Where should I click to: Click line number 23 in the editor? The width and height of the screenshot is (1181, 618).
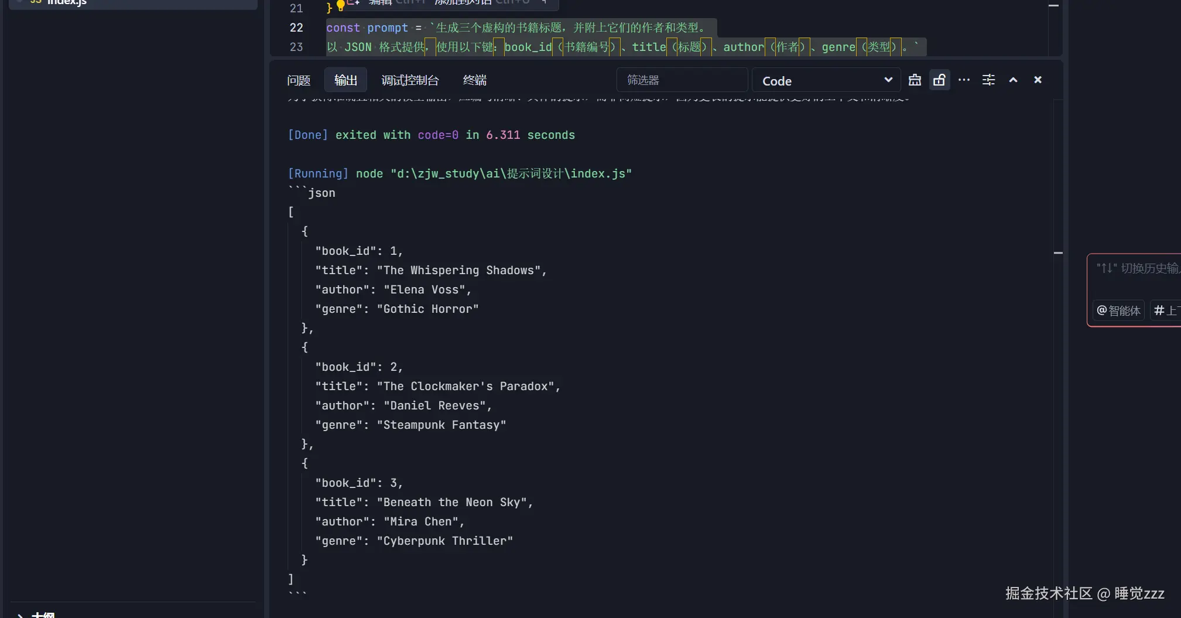pos(296,47)
